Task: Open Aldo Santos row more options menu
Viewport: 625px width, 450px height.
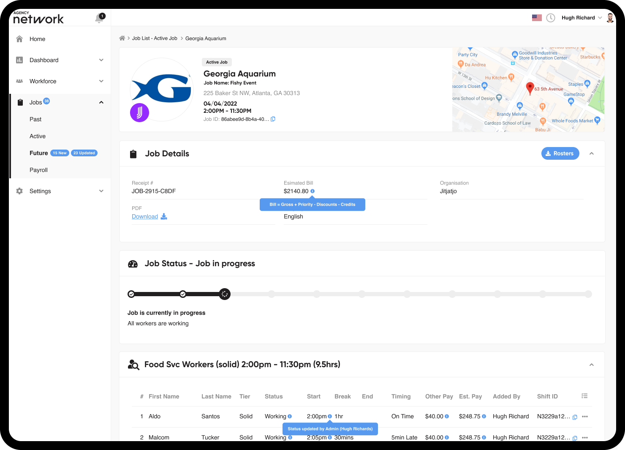Action: pyautogui.click(x=585, y=417)
